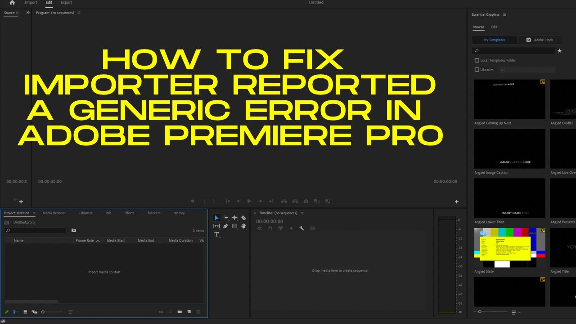Image resolution: width=576 pixels, height=324 pixels.
Task: Switch Project panel to Freeform View
Action: [x=34, y=311]
